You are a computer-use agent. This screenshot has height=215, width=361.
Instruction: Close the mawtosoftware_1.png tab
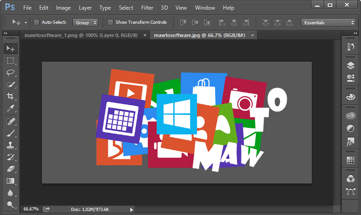point(145,35)
